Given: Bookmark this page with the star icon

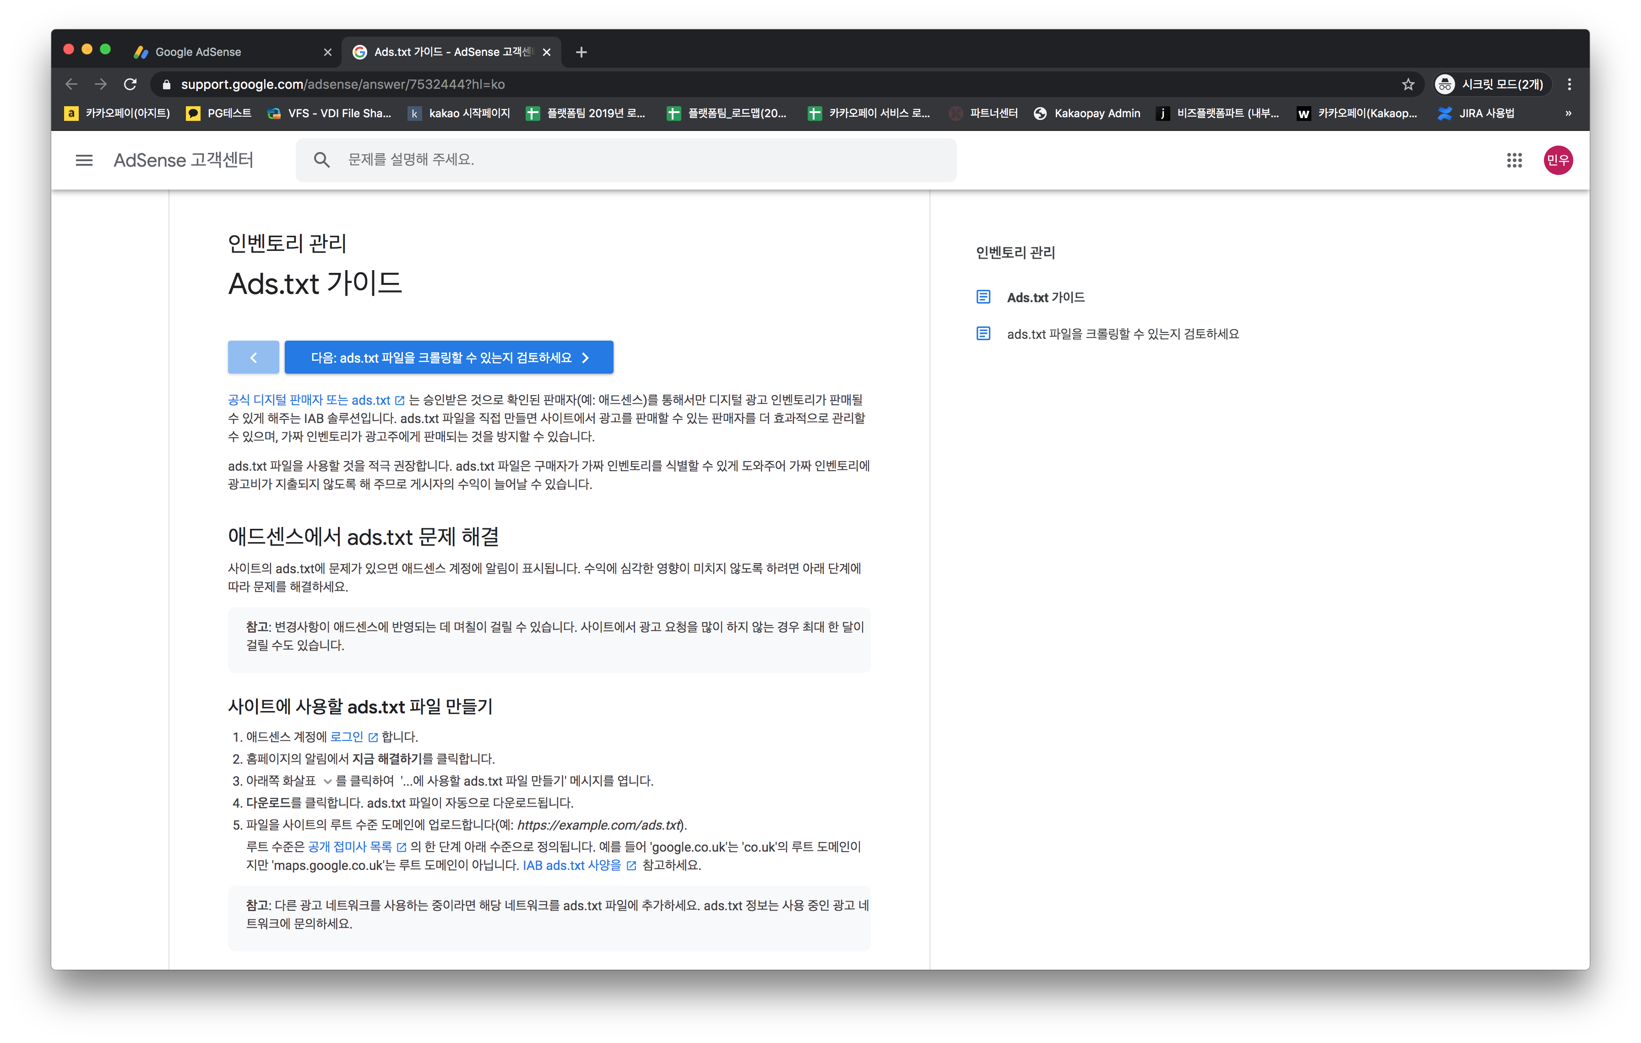Looking at the screenshot, I should click(1408, 85).
